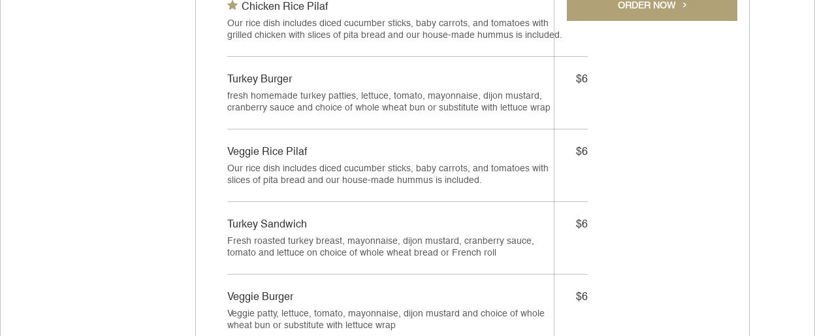
Task: Click the Chicken Rice Pilaf description text
Action: point(394,29)
